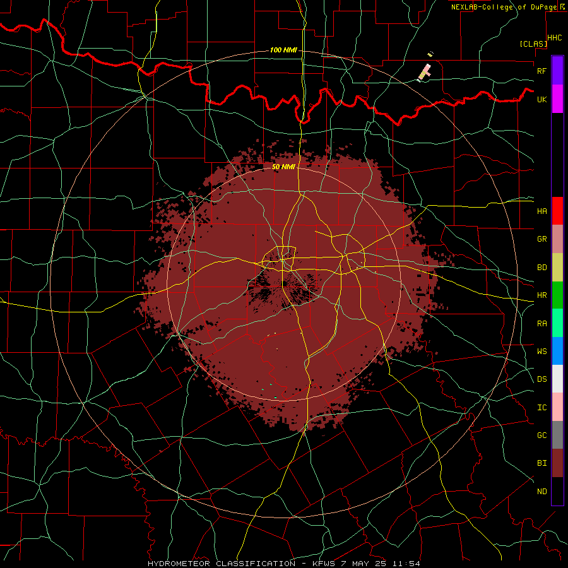Viewport: 568px width, 568px height.
Task: Click the small green rain pixel in southern echo
Action: coord(275,398)
